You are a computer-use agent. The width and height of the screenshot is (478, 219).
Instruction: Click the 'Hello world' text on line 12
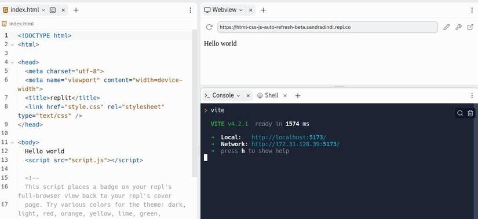(45, 151)
